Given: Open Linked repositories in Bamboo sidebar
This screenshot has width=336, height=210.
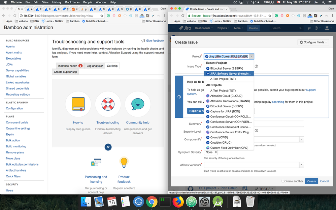Looking at the screenshot, I should tap(18, 82).
